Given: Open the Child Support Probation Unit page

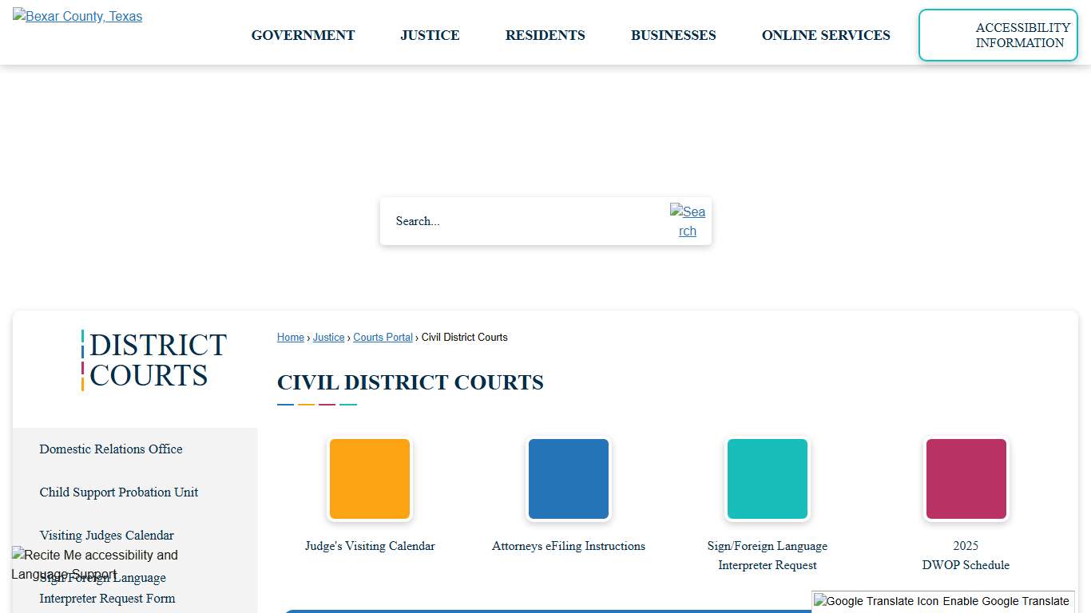Looking at the screenshot, I should (118, 492).
